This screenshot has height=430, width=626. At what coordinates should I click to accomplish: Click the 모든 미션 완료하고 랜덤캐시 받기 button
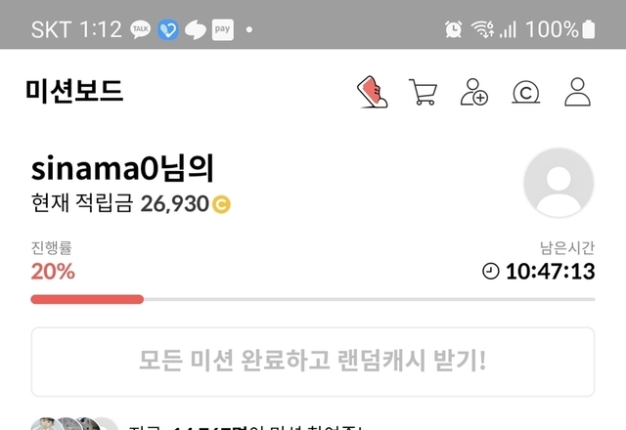[313, 362]
